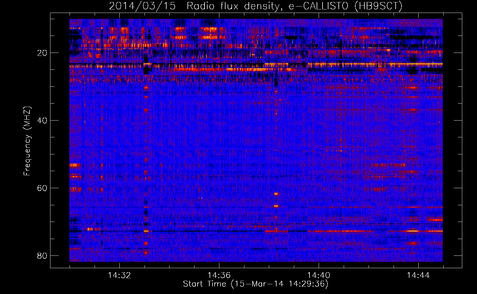This screenshot has height=294, width=477.
Task: Click the 'Frequency (MHZ)' y-axis label
Action: pos(27,141)
